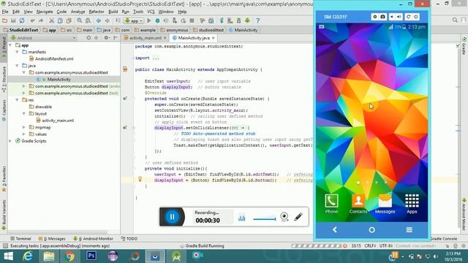Click the phone mirror rotate icon
The width and height of the screenshot is (468, 263).
click(408, 17)
